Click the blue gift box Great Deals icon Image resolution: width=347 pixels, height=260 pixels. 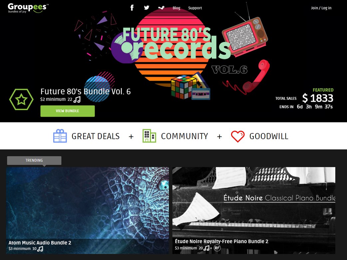[x=60, y=136]
